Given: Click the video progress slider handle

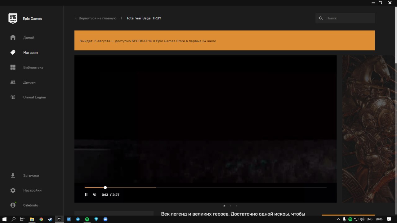Looking at the screenshot, I should click(105, 187).
